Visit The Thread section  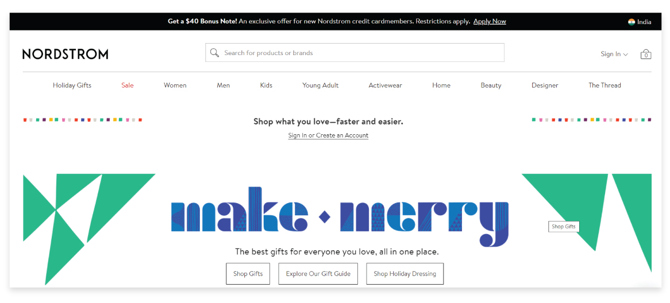tap(604, 86)
